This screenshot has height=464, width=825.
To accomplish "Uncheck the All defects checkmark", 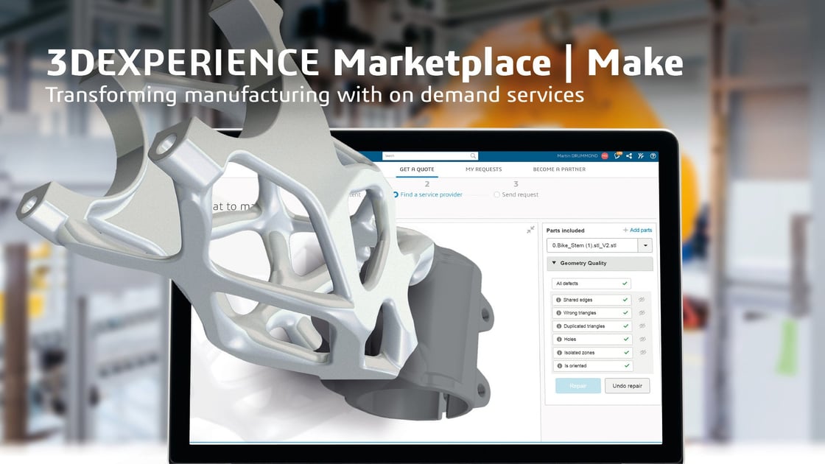I will click(x=625, y=284).
